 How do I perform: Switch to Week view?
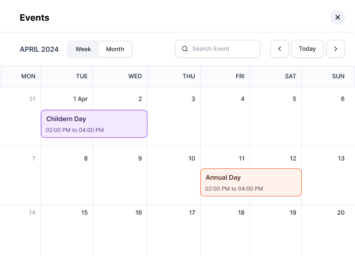click(x=83, y=49)
